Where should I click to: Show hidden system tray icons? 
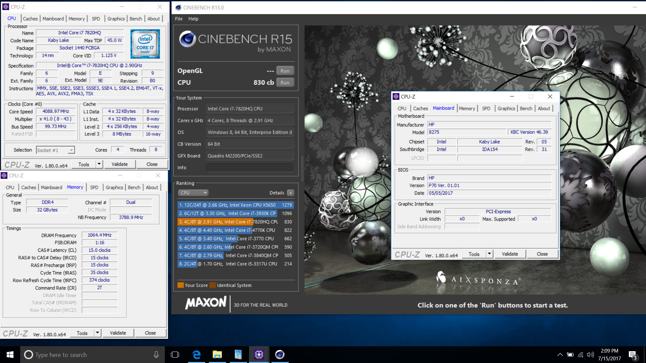(560, 355)
